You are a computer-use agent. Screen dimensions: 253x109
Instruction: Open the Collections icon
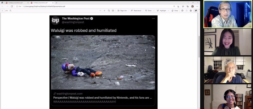pyautogui.click(x=188, y=6)
